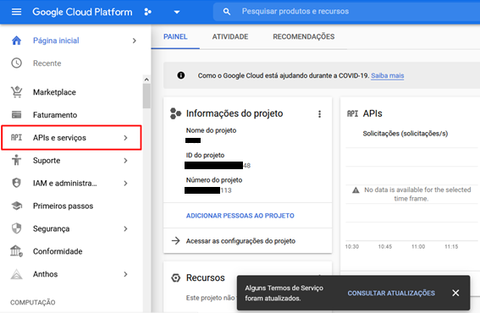The height and width of the screenshot is (313, 480).
Task: Open Conformidade from the sidebar
Action: (58, 251)
